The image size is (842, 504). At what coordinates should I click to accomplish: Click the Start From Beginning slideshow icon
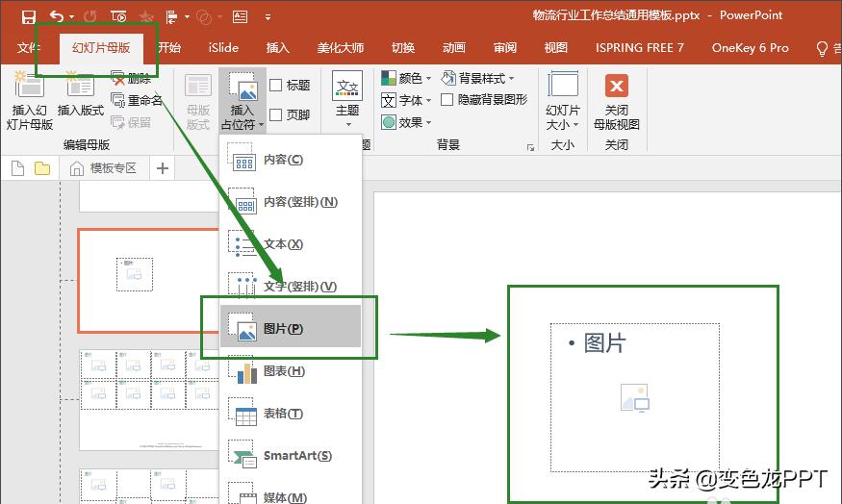(118, 16)
